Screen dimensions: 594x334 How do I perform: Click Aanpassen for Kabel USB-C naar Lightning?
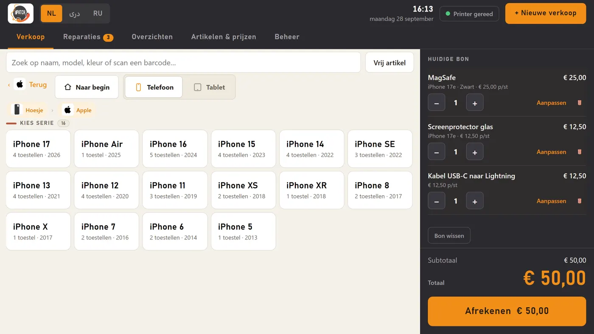[551, 201]
